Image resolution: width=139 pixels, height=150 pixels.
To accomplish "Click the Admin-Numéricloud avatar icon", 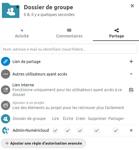I will point(6,130).
